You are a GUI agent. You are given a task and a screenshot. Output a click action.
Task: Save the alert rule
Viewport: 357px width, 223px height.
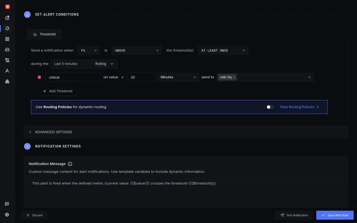click(x=335, y=215)
